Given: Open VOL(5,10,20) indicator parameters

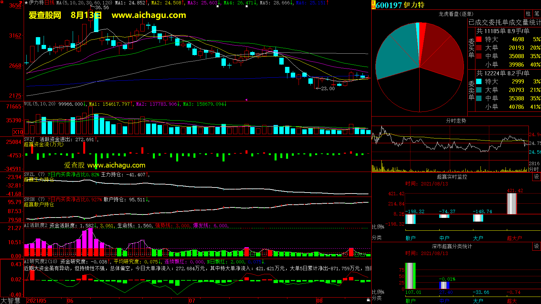Looking at the screenshot, I should pyautogui.click(x=40, y=104).
